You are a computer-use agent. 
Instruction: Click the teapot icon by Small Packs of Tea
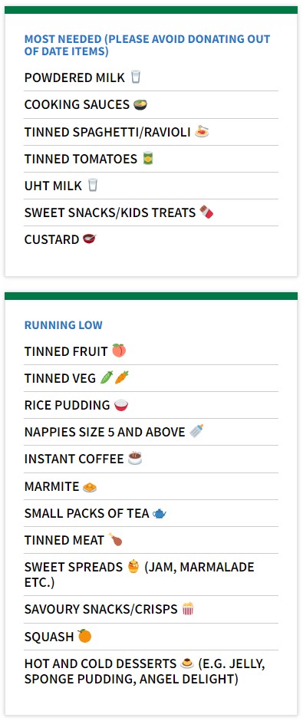[x=160, y=513]
